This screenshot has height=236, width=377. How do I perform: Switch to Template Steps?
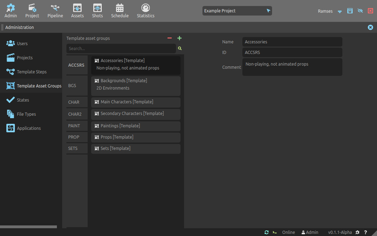pyautogui.click(x=31, y=72)
